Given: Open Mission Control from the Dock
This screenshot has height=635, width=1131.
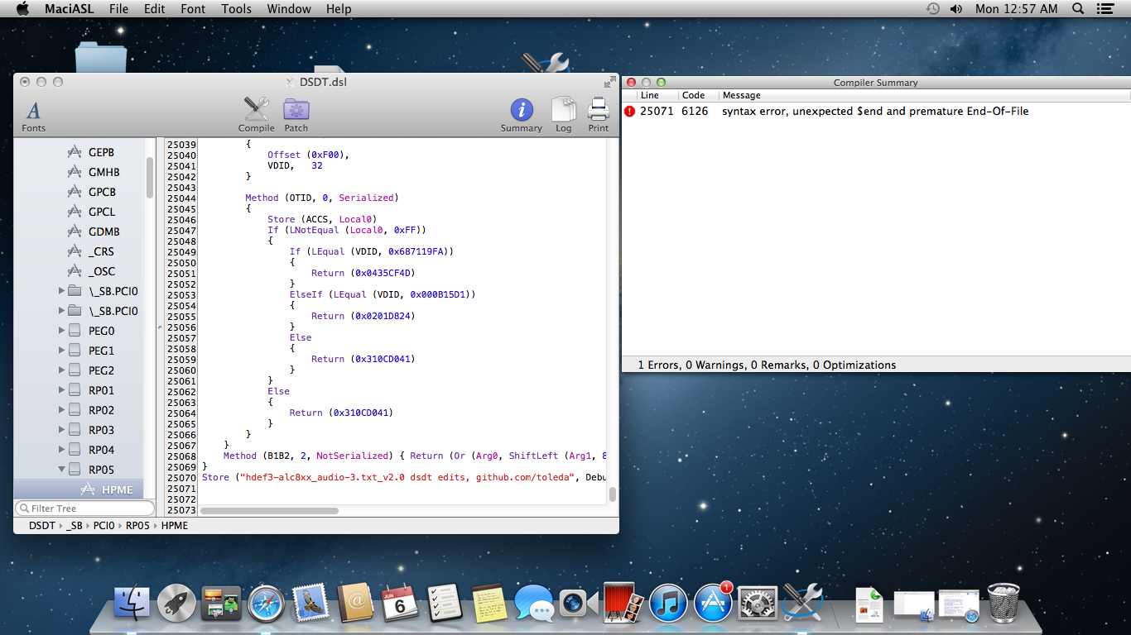Looking at the screenshot, I should point(221,604).
